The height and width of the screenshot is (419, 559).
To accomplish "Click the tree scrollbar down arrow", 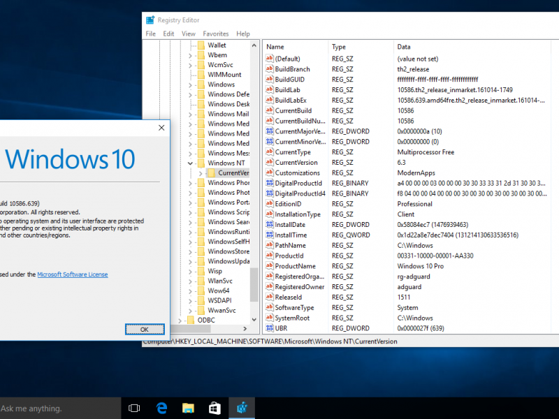I will click(254, 320).
